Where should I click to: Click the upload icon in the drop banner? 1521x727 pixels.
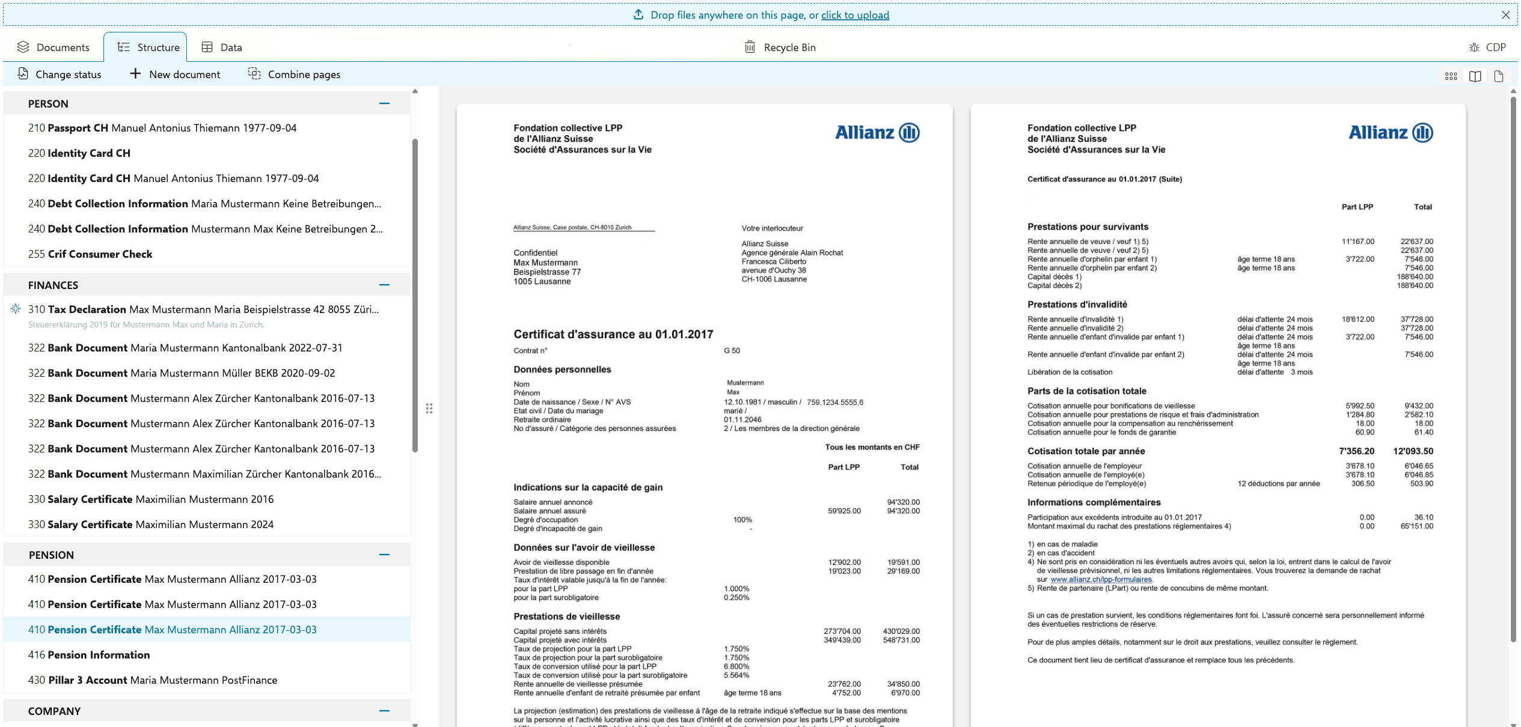[x=638, y=14]
